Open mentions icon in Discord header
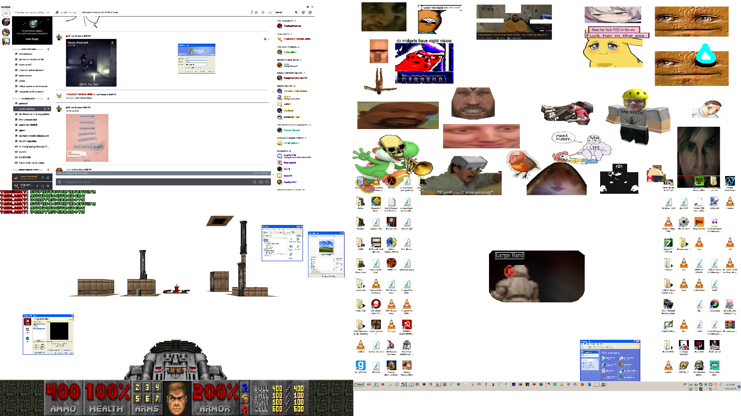 point(303,12)
